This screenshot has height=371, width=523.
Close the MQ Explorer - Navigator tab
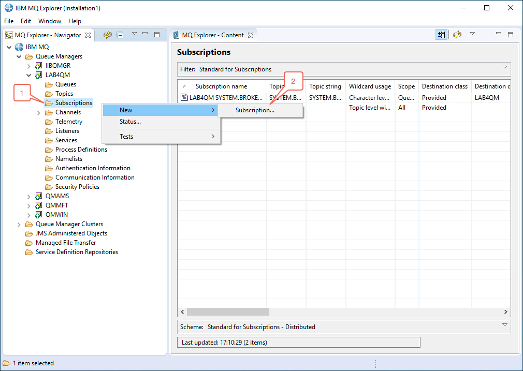tap(88, 35)
